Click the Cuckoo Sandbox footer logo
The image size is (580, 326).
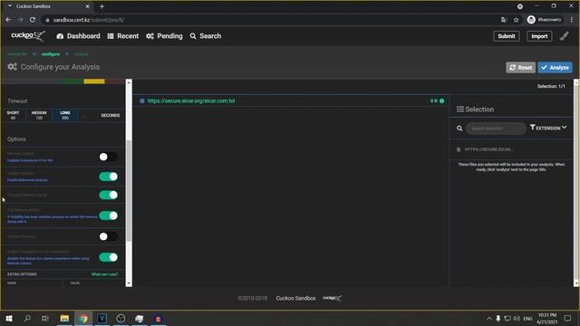coord(333,298)
